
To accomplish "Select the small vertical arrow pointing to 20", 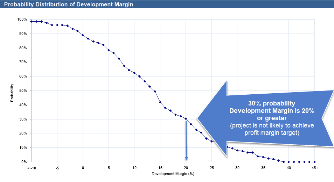I will click(186, 140).
